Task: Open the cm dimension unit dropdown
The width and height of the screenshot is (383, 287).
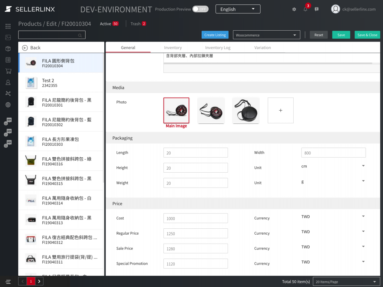Action: tap(333, 166)
